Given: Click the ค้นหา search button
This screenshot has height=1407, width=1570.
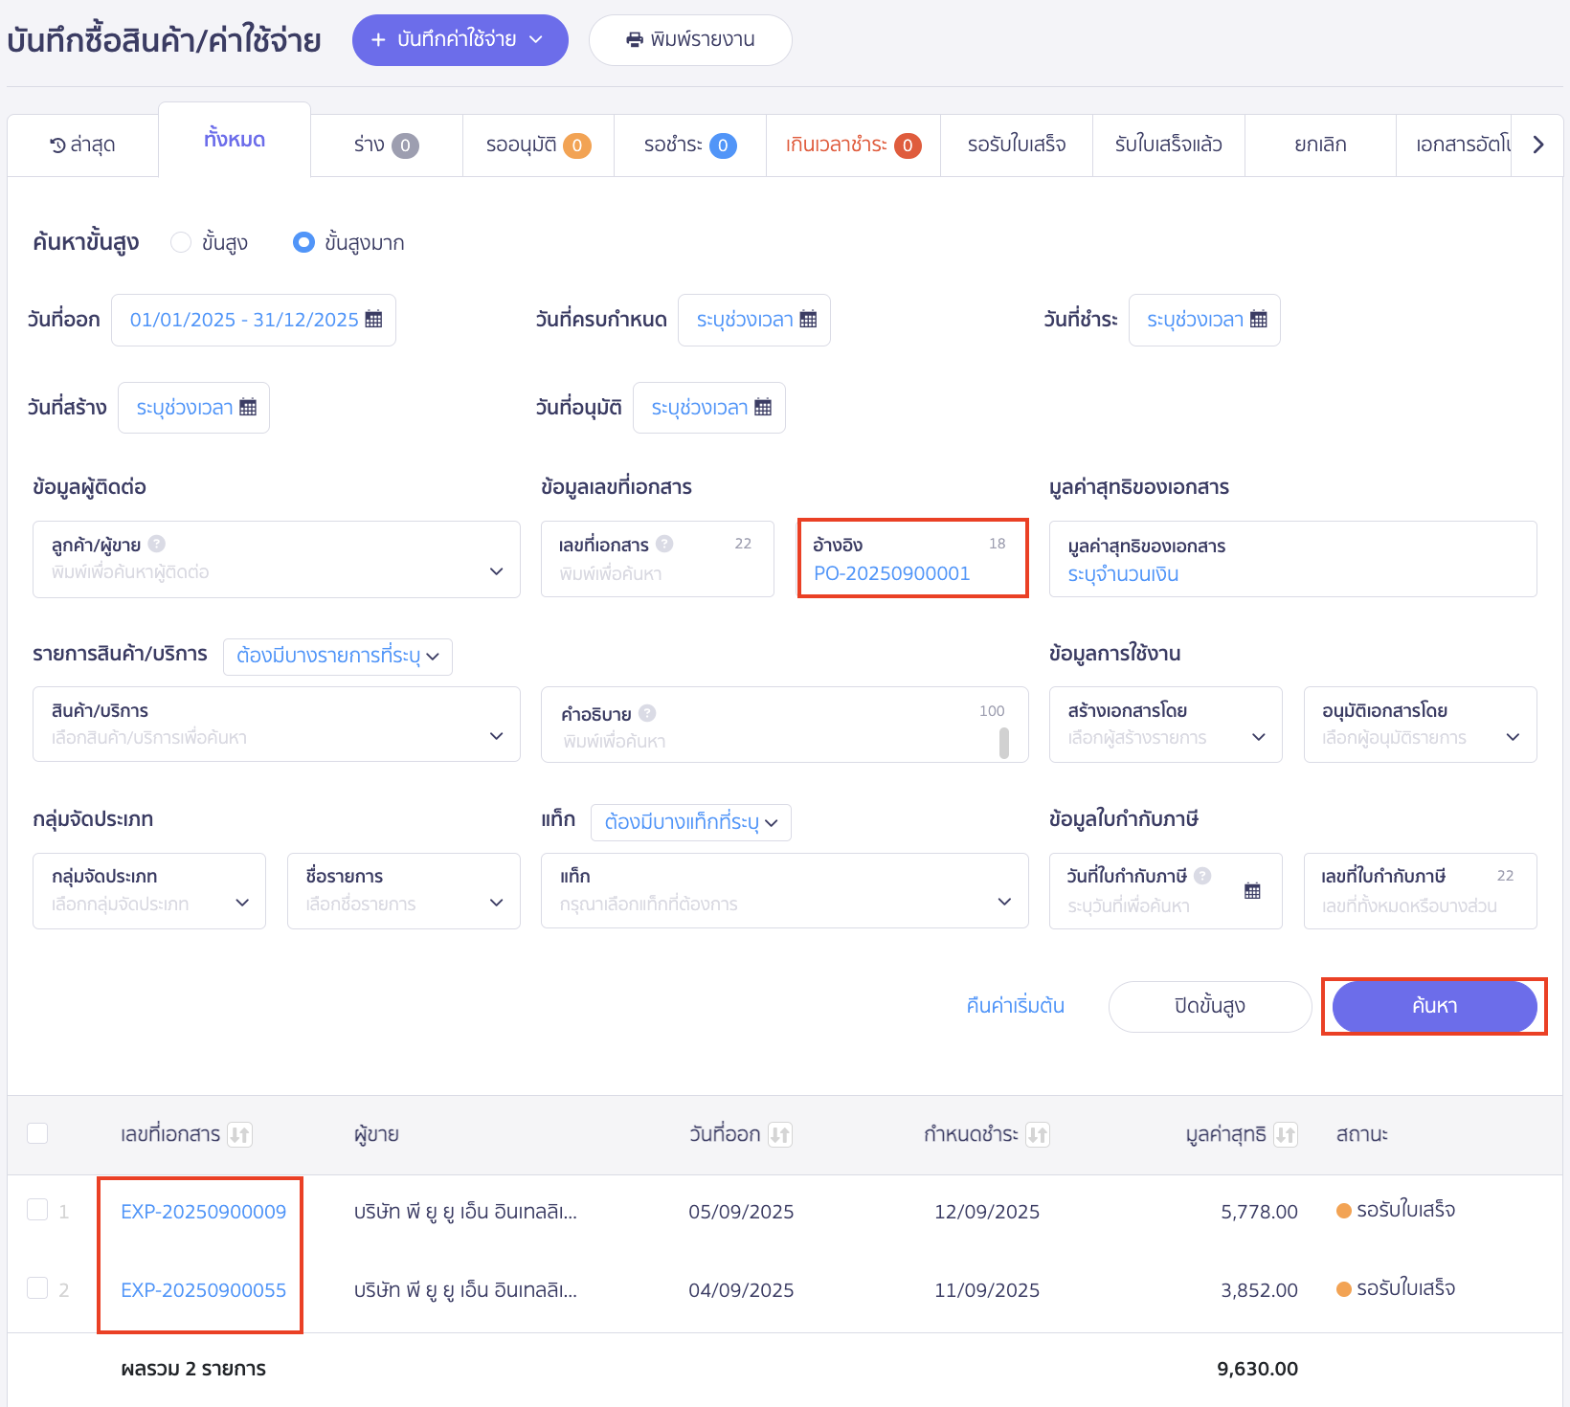Looking at the screenshot, I should pyautogui.click(x=1433, y=1006).
